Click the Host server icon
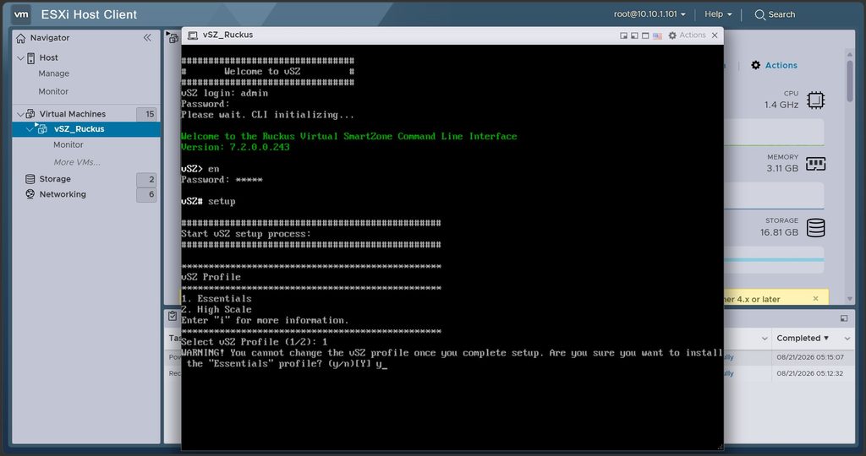This screenshot has height=456, width=866. click(x=31, y=58)
